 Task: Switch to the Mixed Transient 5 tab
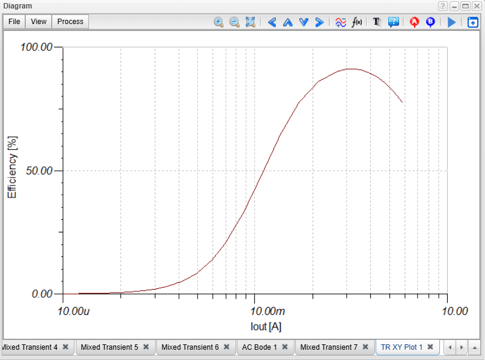coord(109,347)
